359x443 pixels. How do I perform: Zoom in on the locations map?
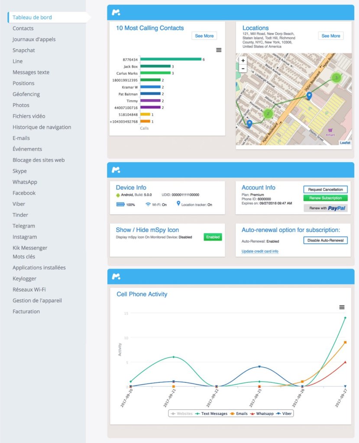243,61
